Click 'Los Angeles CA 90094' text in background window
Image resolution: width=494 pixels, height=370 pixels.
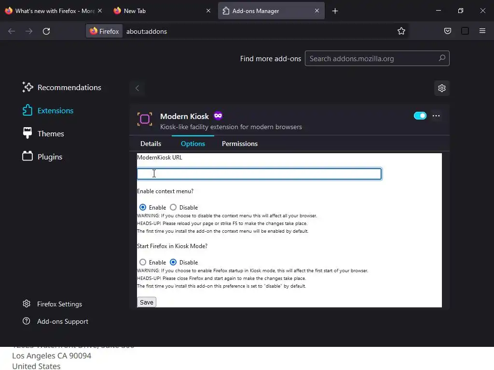[x=52, y=356]
